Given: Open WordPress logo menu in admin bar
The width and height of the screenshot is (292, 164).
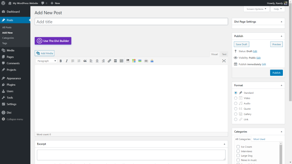Looking at the screenshot, I should [3, 3].
